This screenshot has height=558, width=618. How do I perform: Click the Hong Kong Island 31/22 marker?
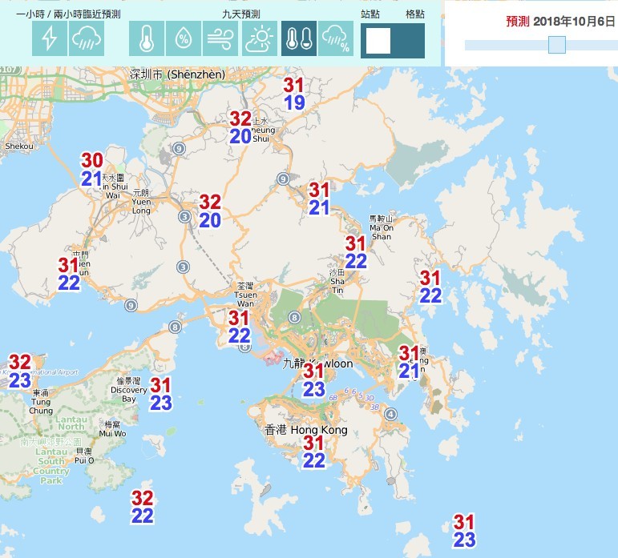point(313,452)
